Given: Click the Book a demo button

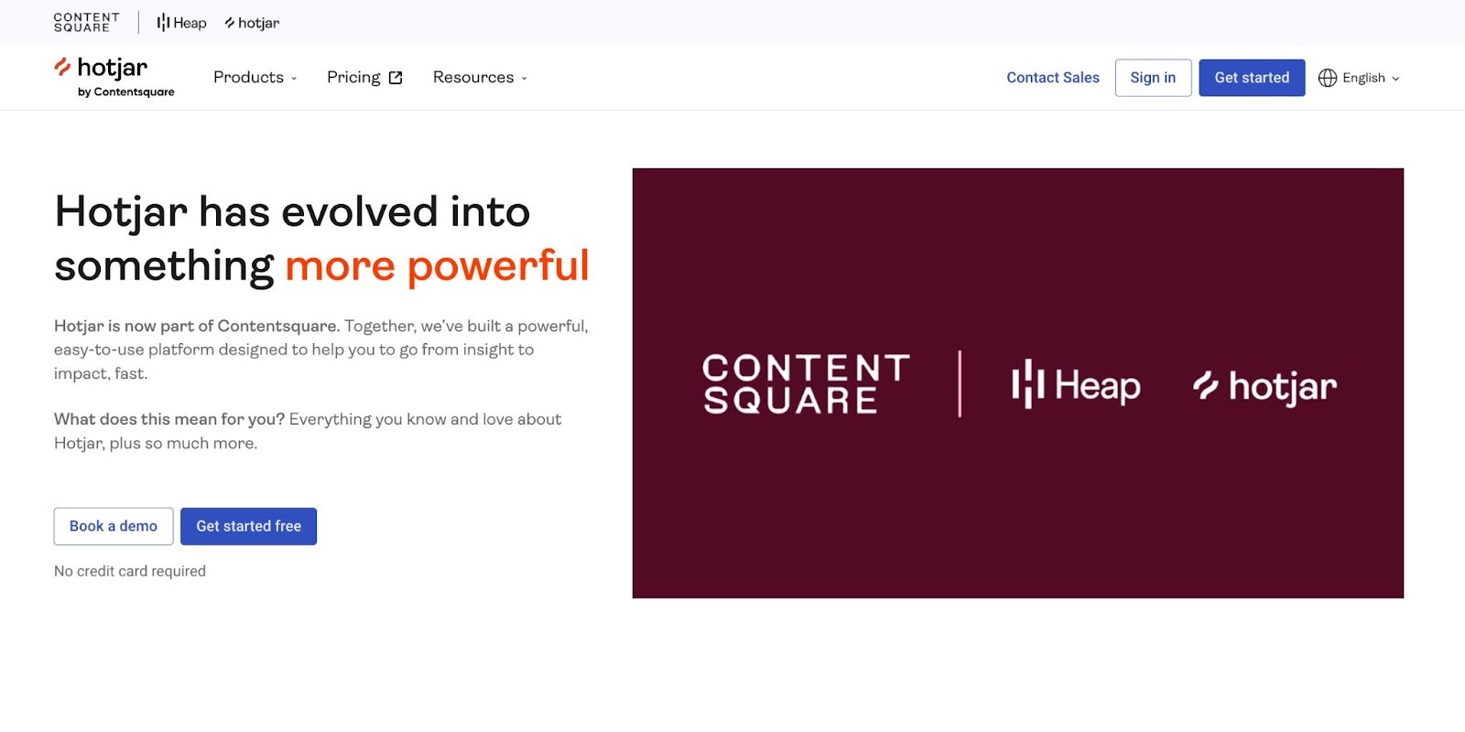Looking at the screenshot, I should (x=114, y=526).
